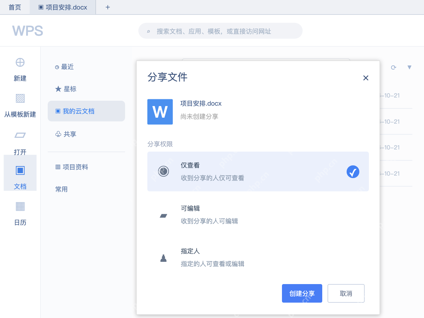The width and height of the screenshot is (424, 318).
Task: Click the search documents input field
Action: [x=220, y=31]
